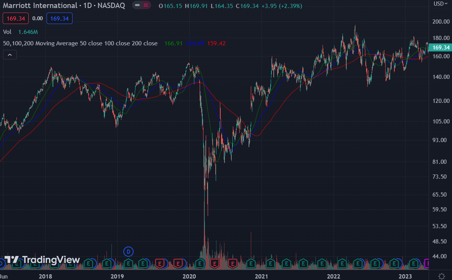This screenshot has height=280, width=452.
Task: Click the first red earnings marker in 2020
Action: [215, 263]
